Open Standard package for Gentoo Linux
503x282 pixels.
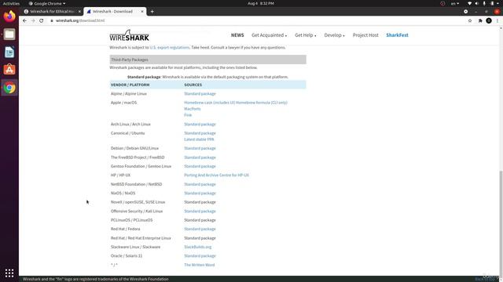tap(200, 166)
